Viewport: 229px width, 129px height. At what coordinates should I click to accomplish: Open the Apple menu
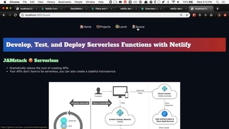point(5,2)
